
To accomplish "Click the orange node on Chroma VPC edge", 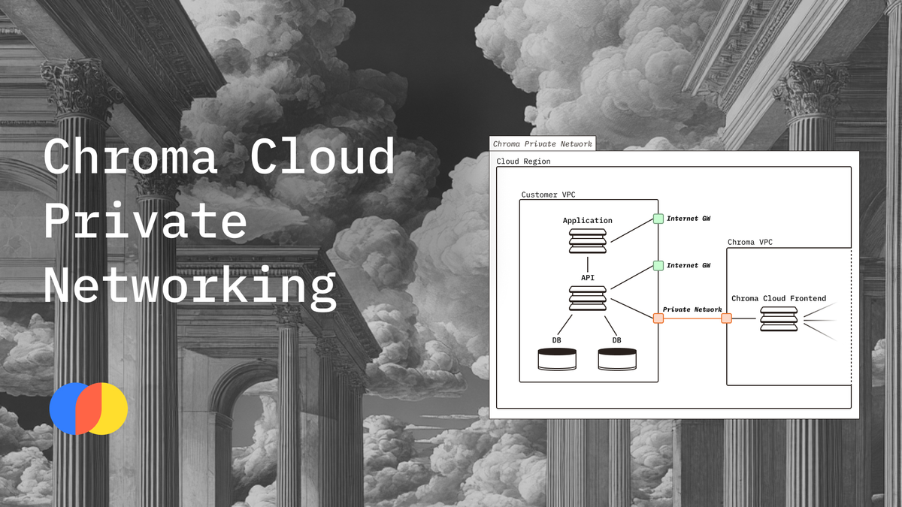I will click(x=726, y=318).
